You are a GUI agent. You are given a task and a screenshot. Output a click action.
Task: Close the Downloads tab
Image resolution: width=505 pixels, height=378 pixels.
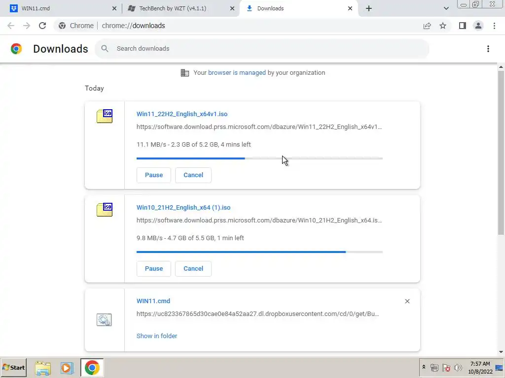tap(350, 8)
